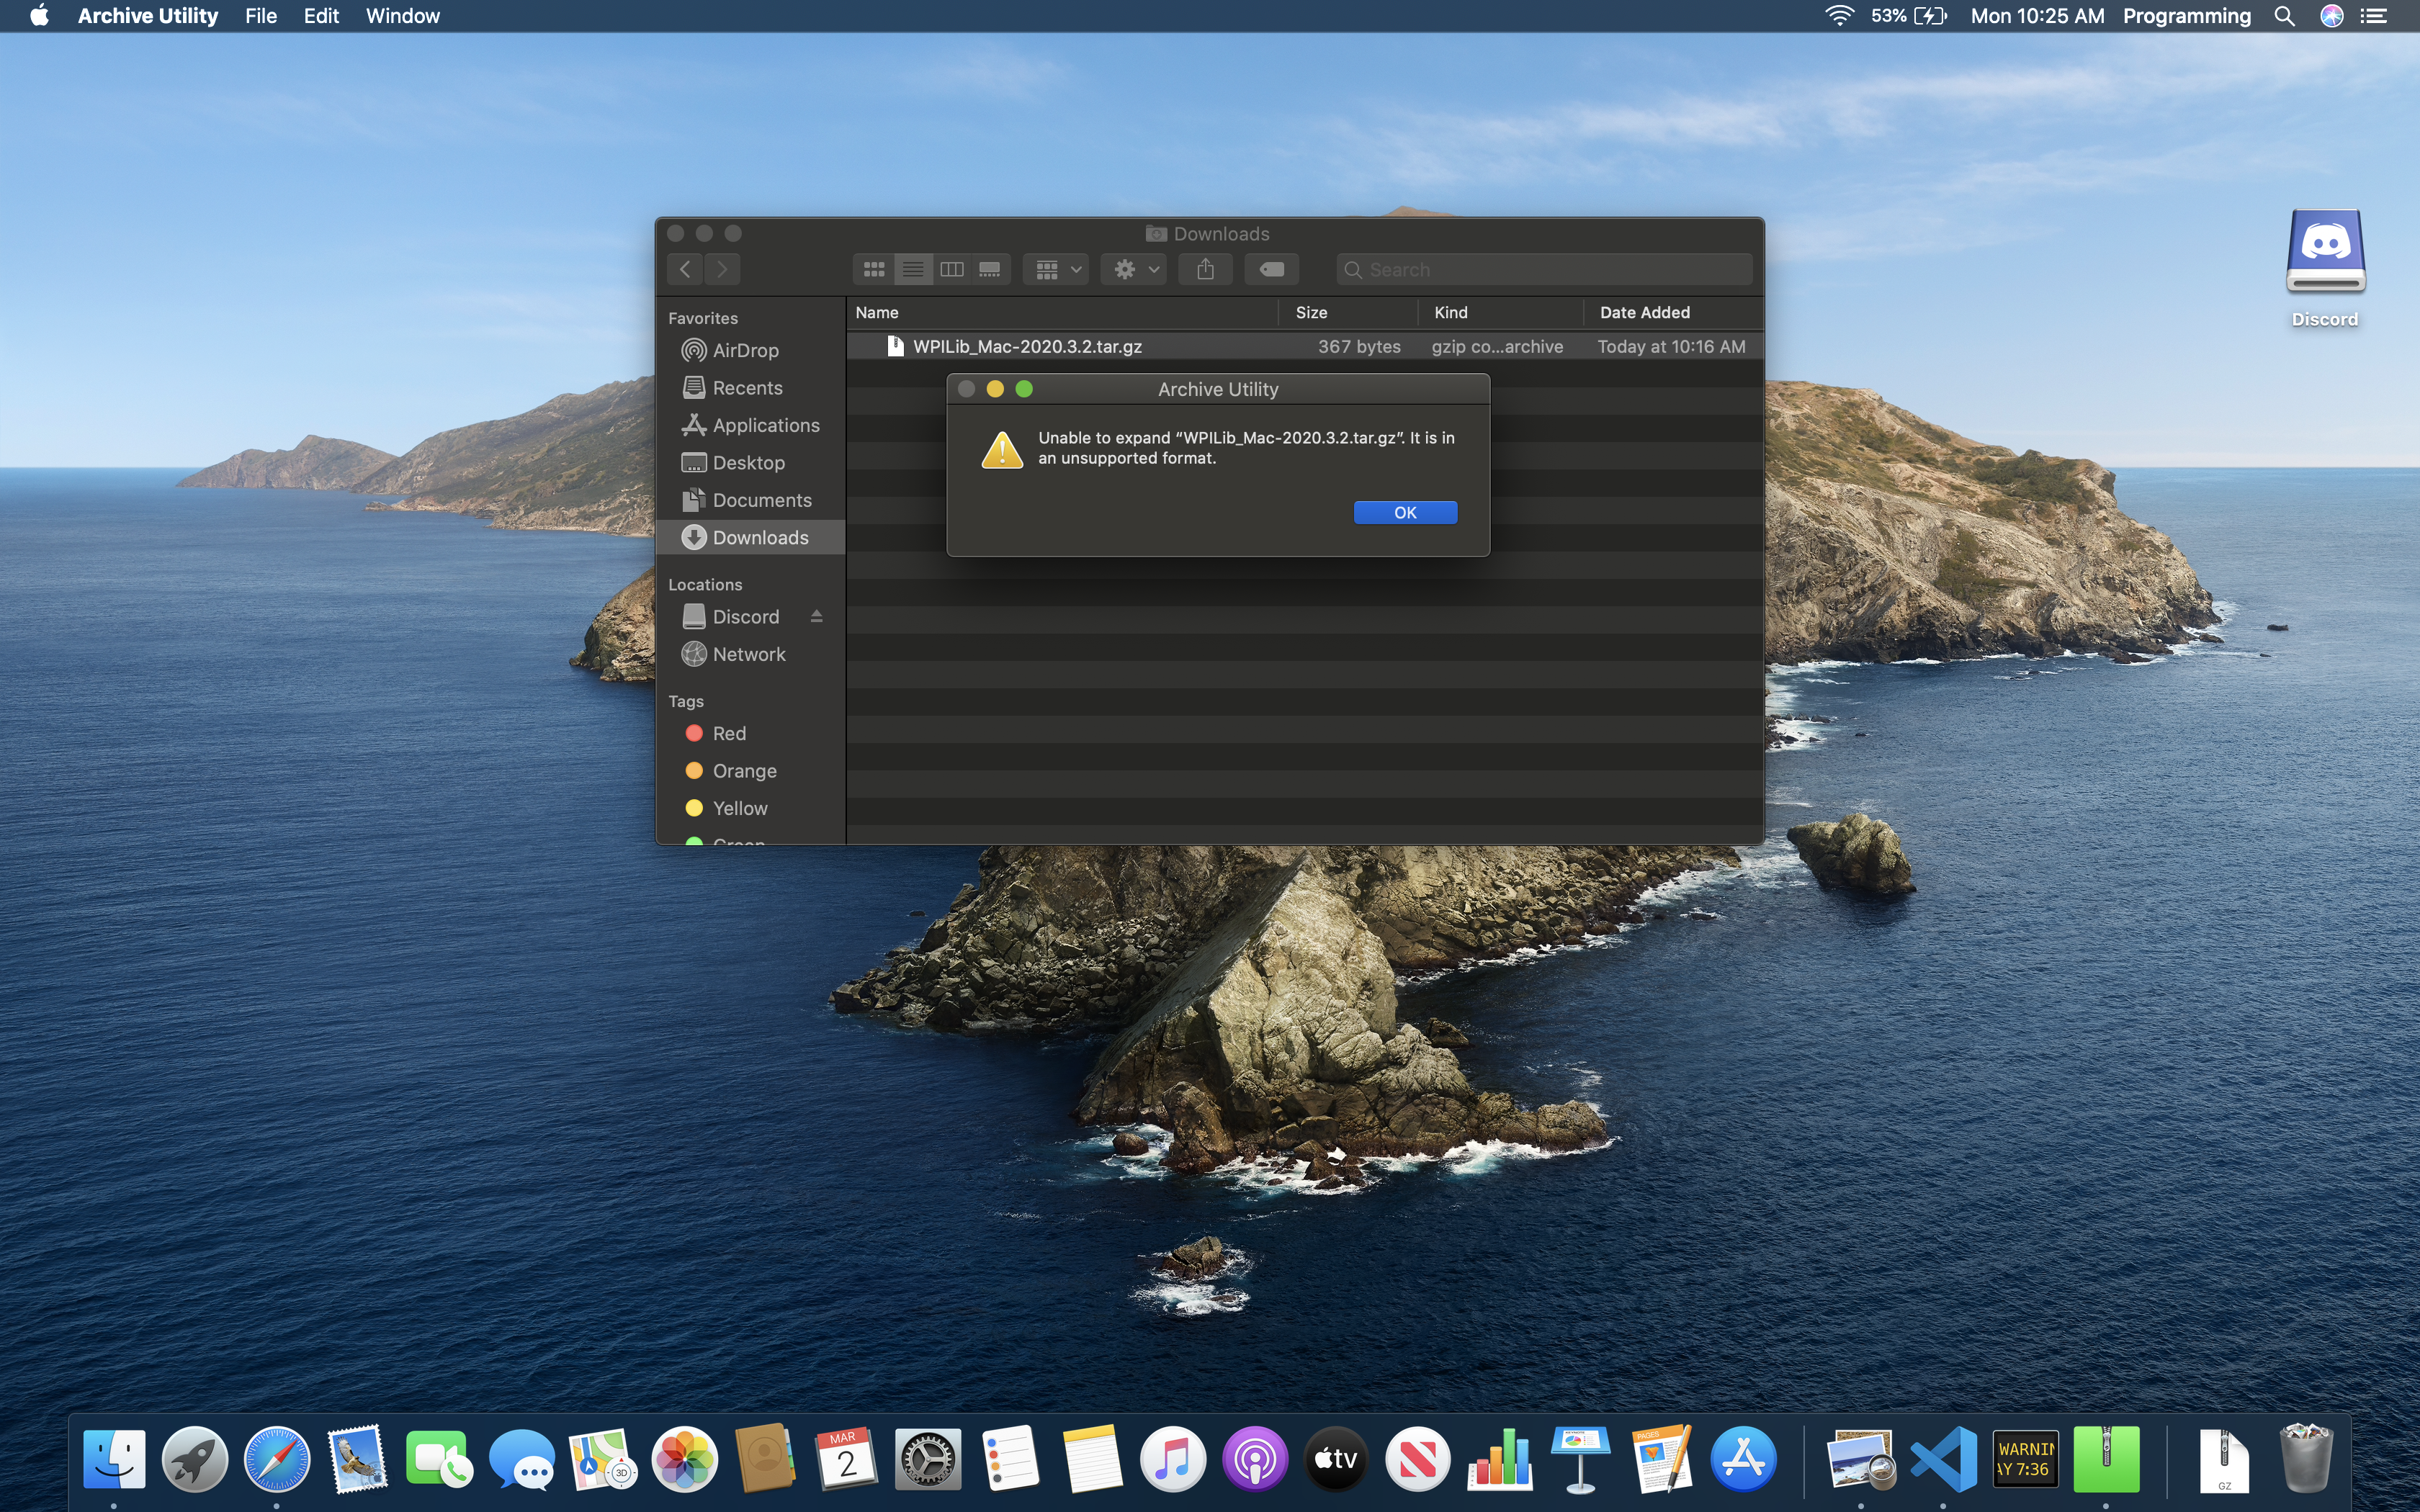This screenshot has width=2420, height=1512.
Task: Switch Finder to gallery view
Action: click(x=990, y=269)
